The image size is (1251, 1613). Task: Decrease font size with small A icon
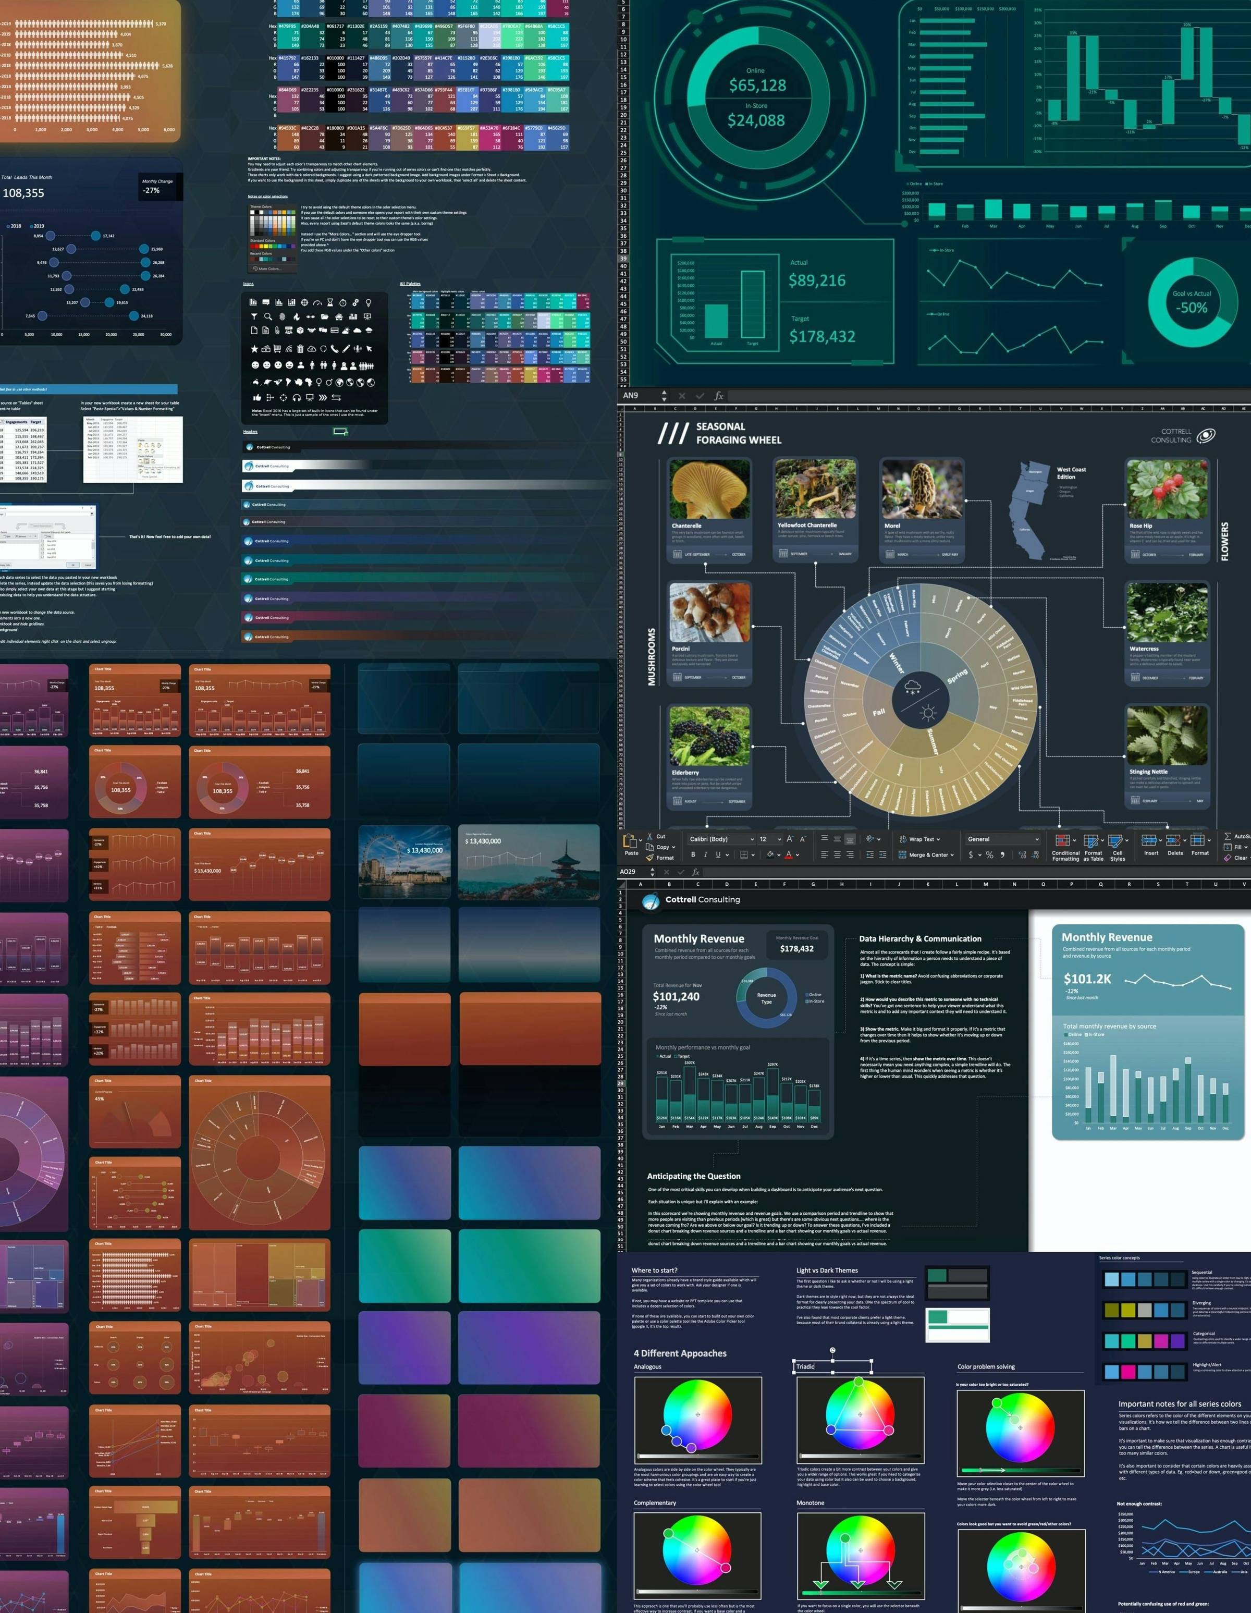click(803, 840)
